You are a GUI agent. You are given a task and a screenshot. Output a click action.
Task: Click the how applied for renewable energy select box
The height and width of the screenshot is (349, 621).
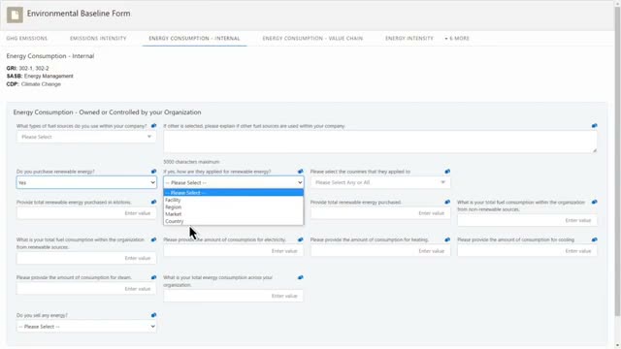pyautogui.click(x=233, y=182)
